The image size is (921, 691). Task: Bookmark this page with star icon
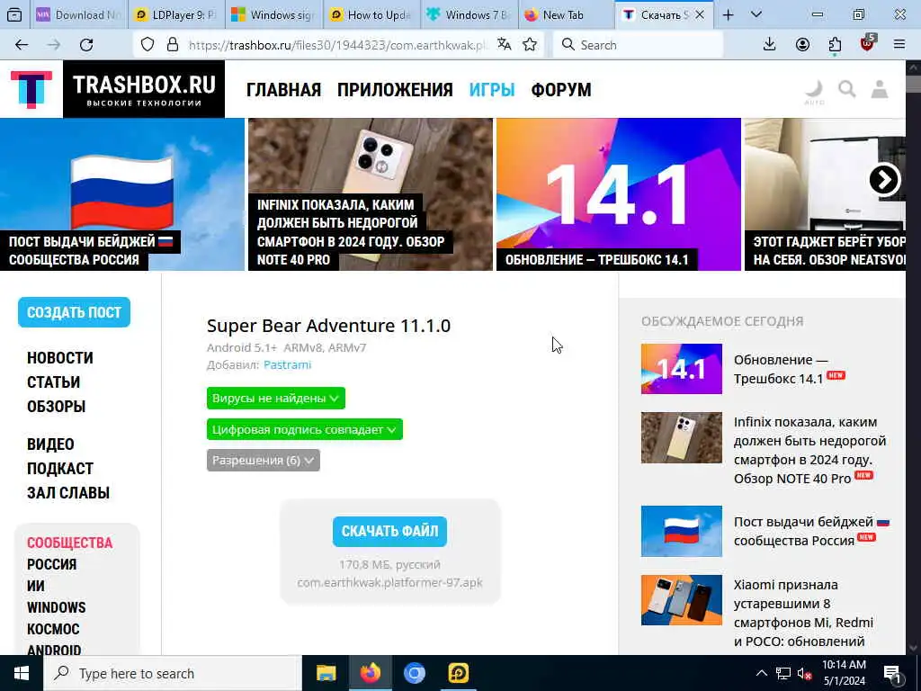click(x=530, y=45)
